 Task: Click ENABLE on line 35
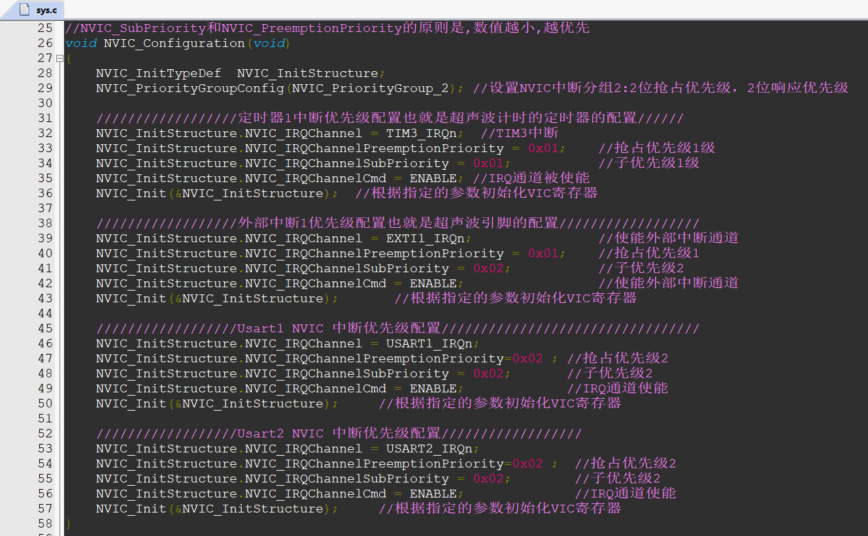point(433,178)
